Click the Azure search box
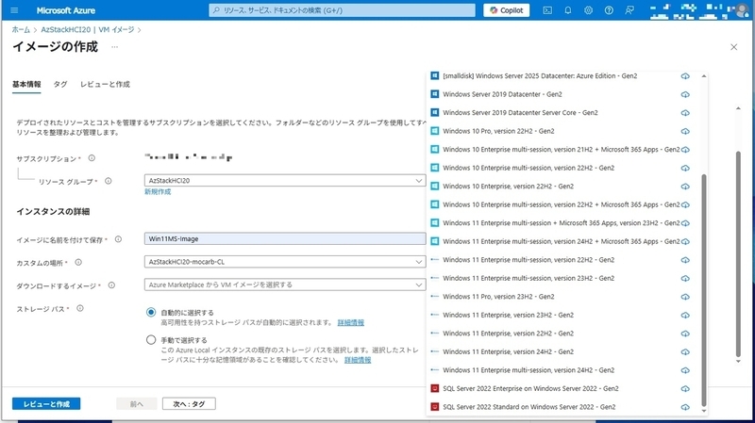The image size is (755, 423). 342,10
